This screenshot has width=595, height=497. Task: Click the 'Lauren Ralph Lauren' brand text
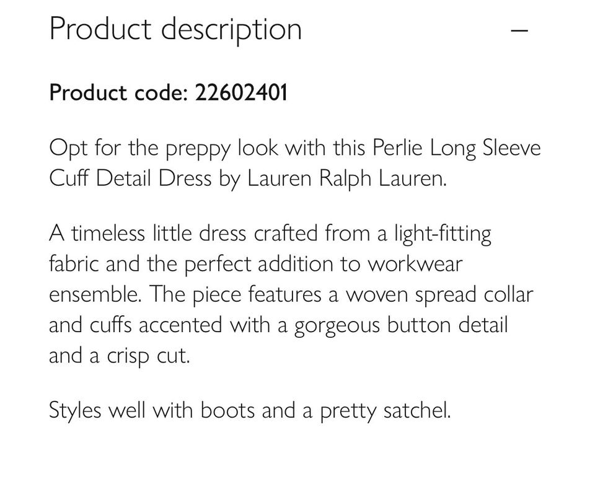click(347, 178)
